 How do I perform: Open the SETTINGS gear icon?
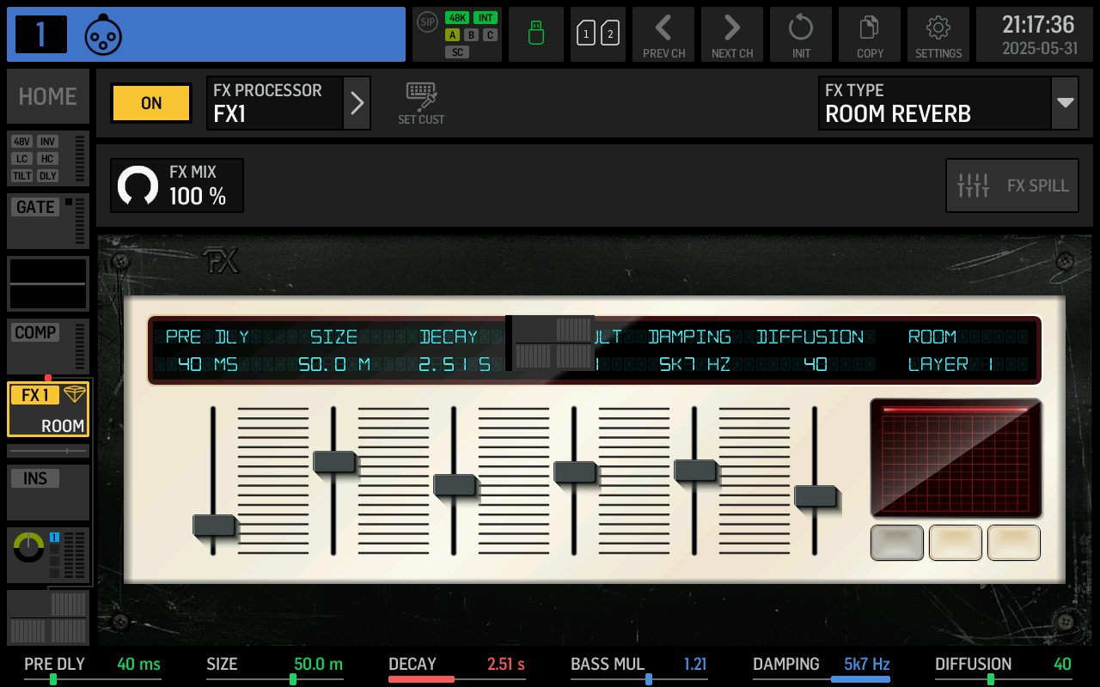pyautogui.click(x=938, y=34)
